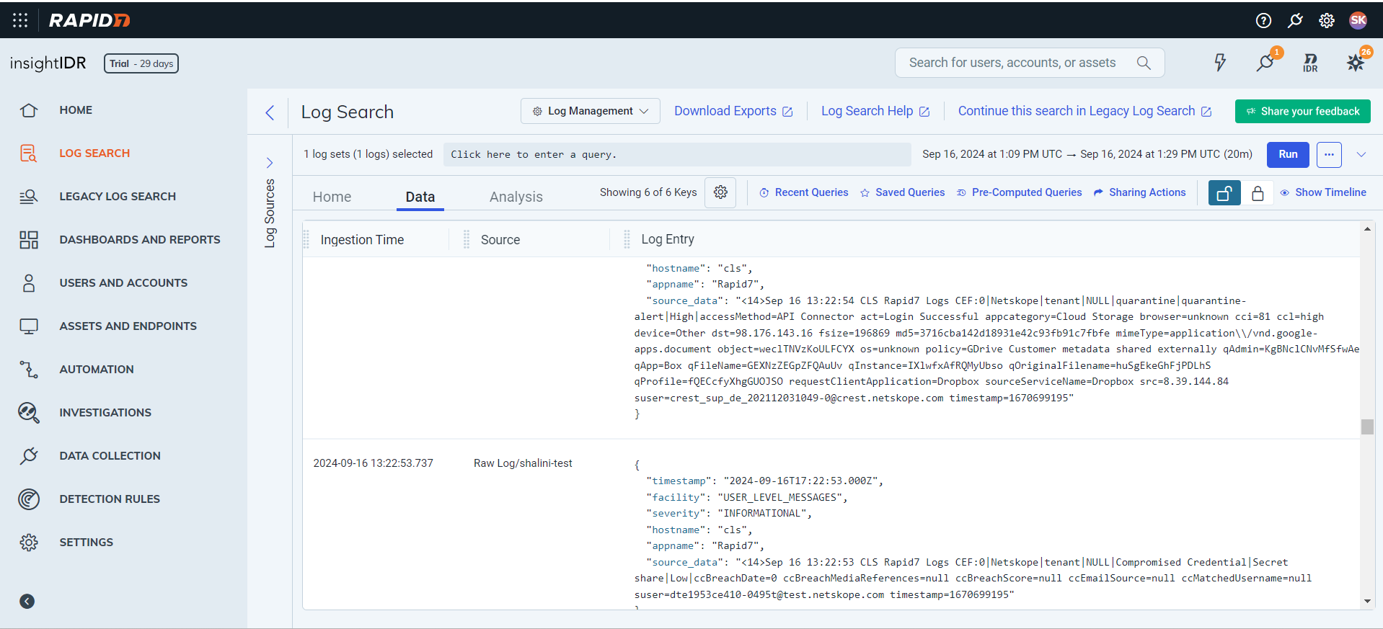Click the Automation workflow icon
The image size is (1383, 629).
(29, 370)
